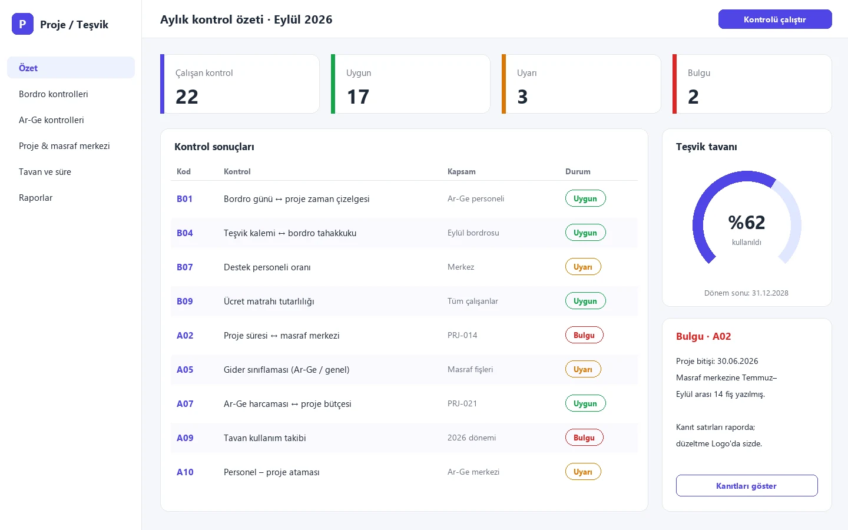Click the Uyarı badge in the B07 row
The width and height of the screenshot is (848, 530).
pyautogui.click(x=583, y=267)
